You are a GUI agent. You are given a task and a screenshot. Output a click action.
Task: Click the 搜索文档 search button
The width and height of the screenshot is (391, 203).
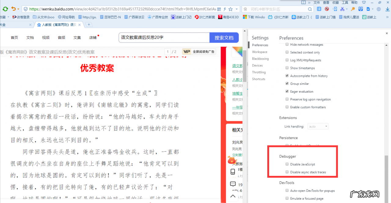click(224, 37)
